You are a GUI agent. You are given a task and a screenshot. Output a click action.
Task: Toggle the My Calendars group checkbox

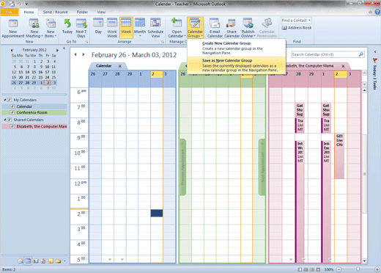point(10,100)
